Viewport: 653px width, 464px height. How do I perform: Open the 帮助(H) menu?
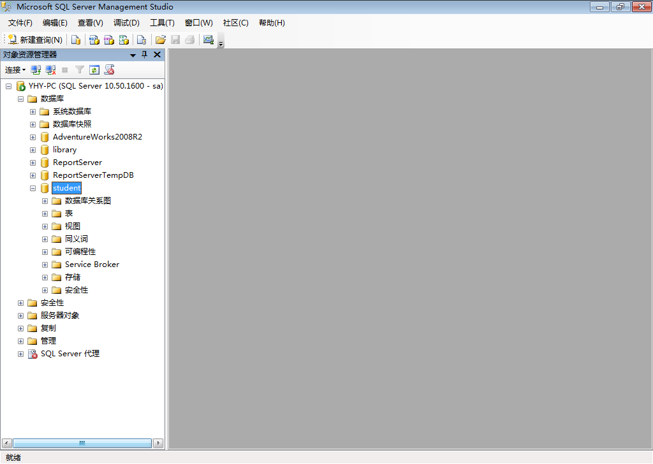coord(272,23)
